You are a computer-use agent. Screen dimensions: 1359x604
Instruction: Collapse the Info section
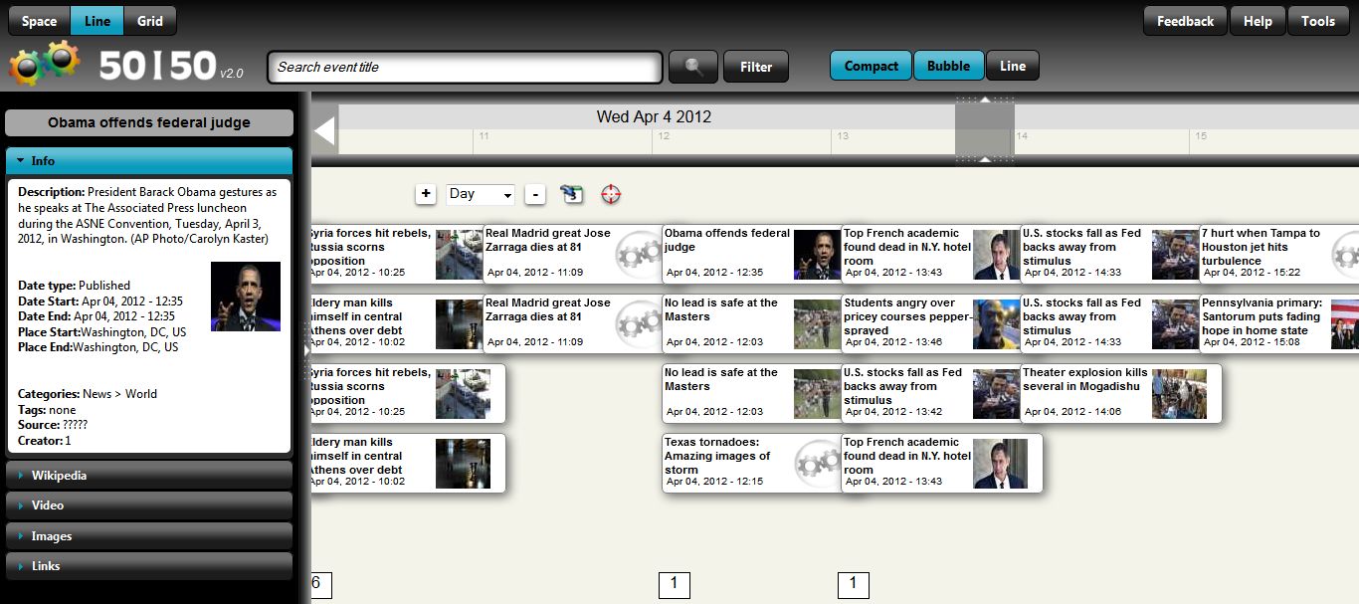[x=149, y=161]
